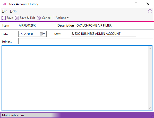Open the Date picker dropdown arrow

(44, 34)
